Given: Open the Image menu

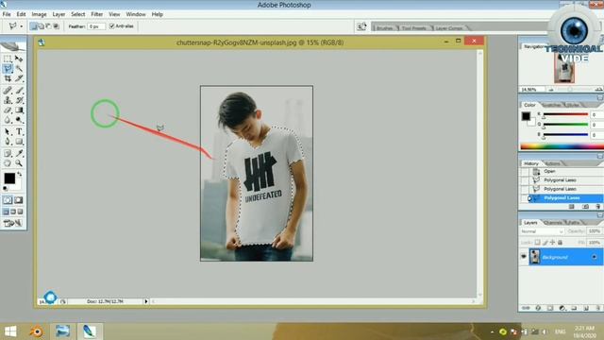Looking at the screenshot, I should point(39,14).
